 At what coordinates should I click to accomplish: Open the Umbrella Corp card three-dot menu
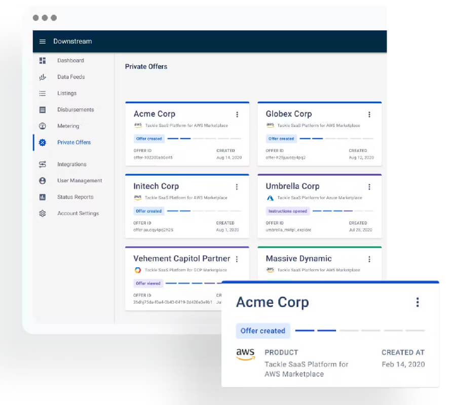point(369,187)
